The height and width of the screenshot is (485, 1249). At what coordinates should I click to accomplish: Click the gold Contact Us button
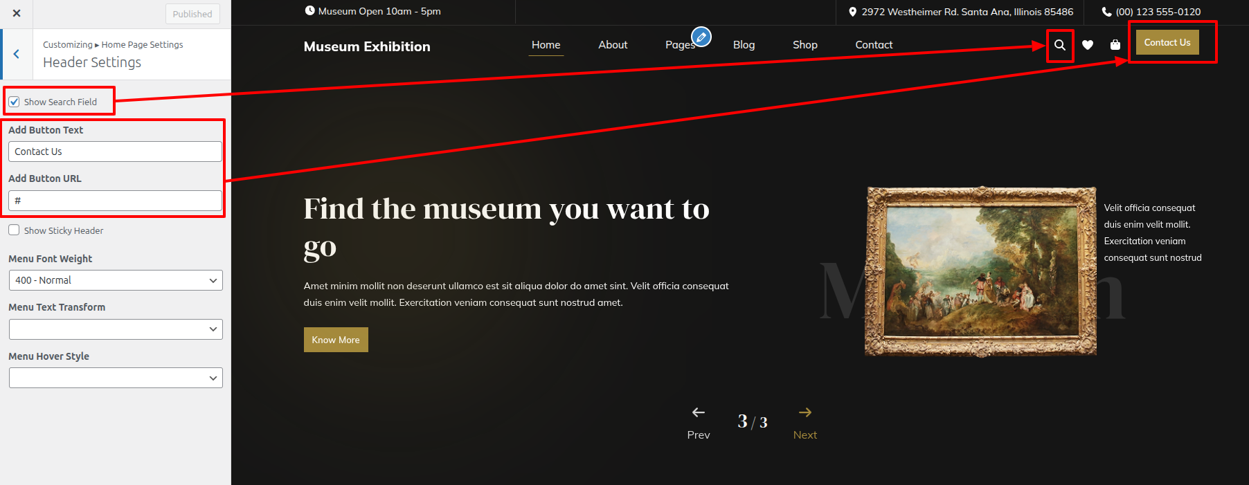point(1167,43)
